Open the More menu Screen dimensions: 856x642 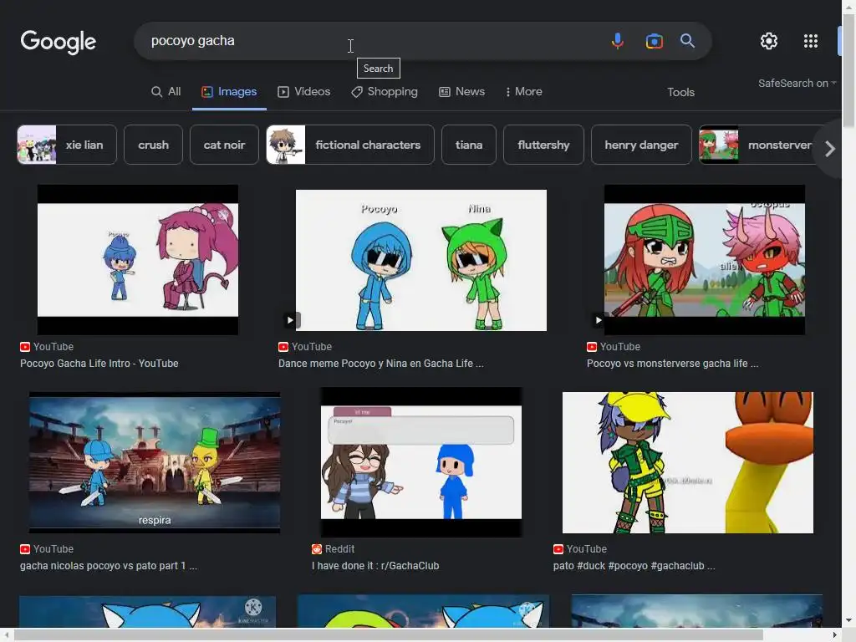click(x=523, y=92)
